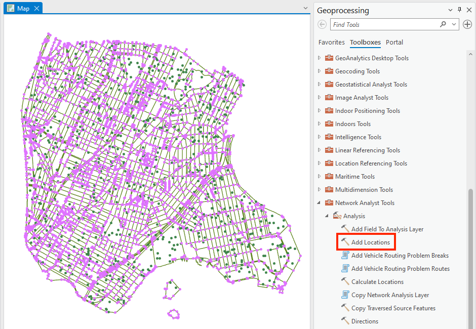Expand the Image Analyst Tools toolbox

click(x=319, y=97)
